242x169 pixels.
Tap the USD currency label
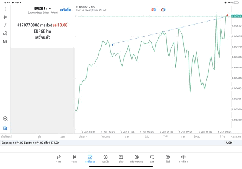click(x=229, y=143)
